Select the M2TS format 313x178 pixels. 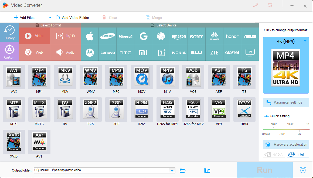[x=39, y=109]
